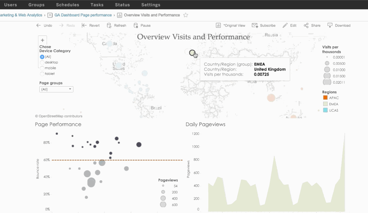Open the Schedules menu
Image resolution: width=368 pixels, height=213 pixels.
click(x=68, y=5)
